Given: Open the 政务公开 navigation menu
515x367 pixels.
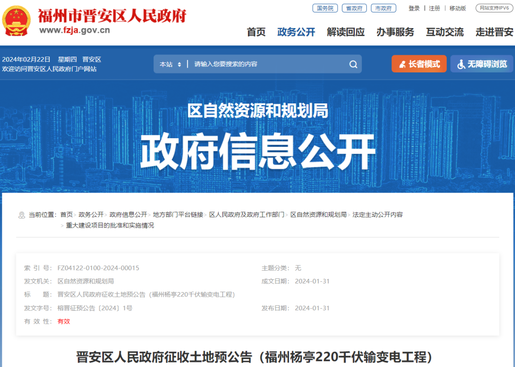Looking at the screenshot, I should [x=296, y=32].
